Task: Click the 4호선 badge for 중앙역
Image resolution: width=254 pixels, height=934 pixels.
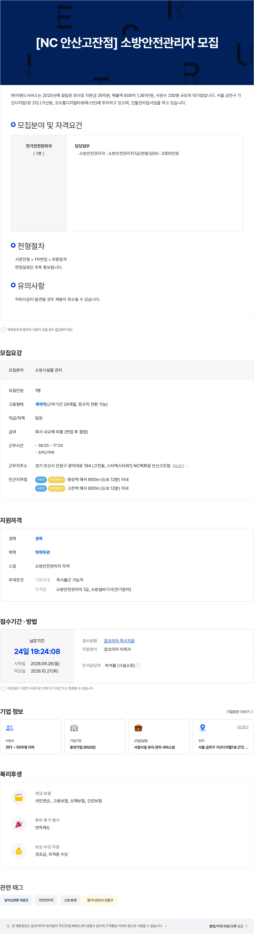Action: click(41, 480)
